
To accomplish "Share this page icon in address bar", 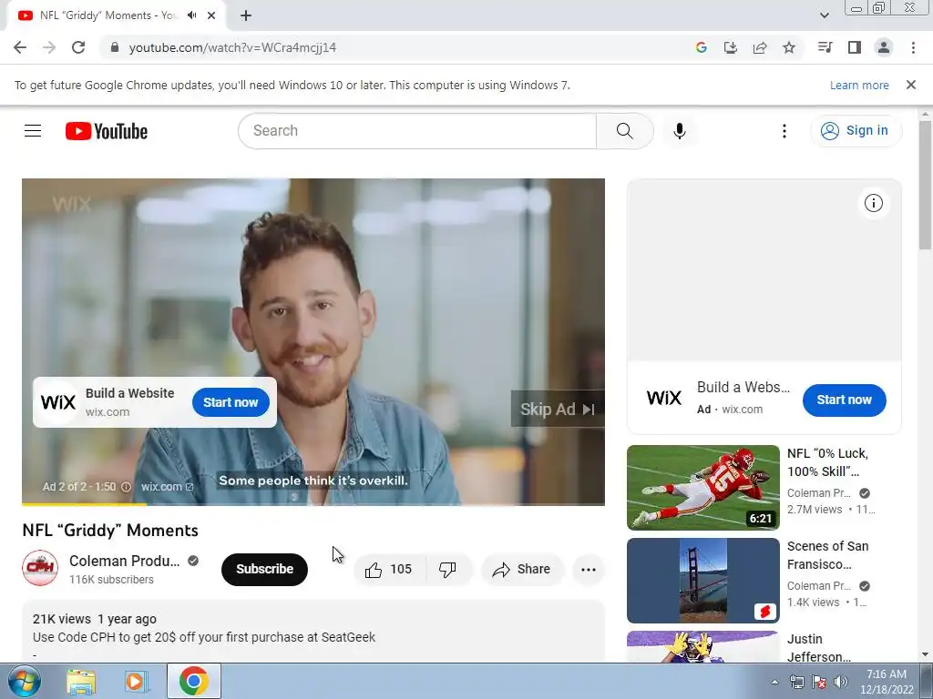I will (x=759, y=47).
